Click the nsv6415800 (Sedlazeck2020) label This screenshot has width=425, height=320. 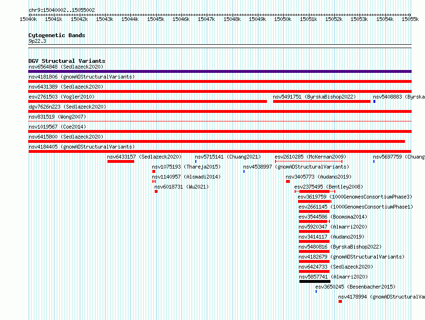point(66,137)
